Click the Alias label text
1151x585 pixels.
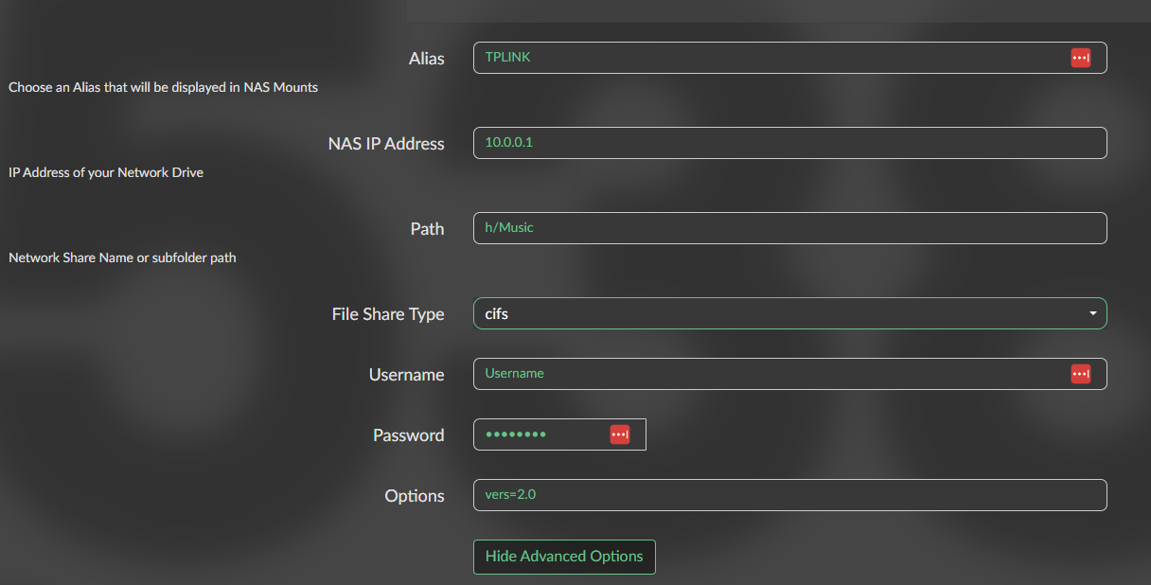[426, 59]
